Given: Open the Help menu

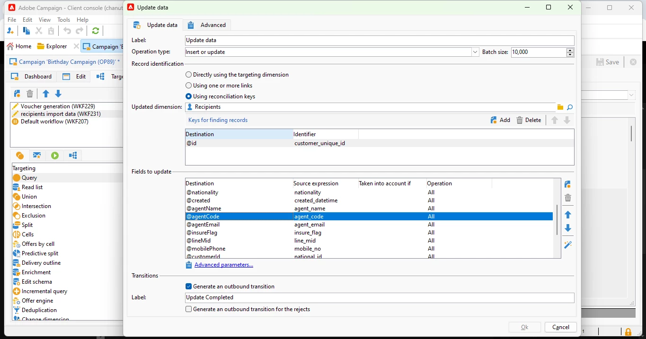Looking at the screenshot, I should (82, 20).
